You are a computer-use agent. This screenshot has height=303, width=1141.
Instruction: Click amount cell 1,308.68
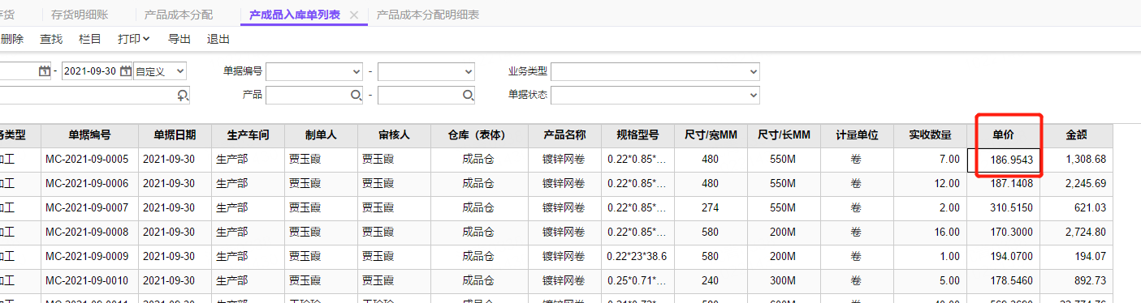[x=1076, y=160]
